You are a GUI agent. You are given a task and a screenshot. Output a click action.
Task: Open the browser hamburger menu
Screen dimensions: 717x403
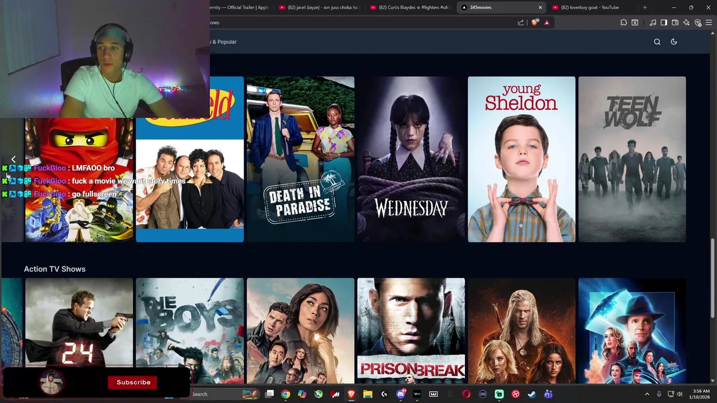click(x=709, y=22)
